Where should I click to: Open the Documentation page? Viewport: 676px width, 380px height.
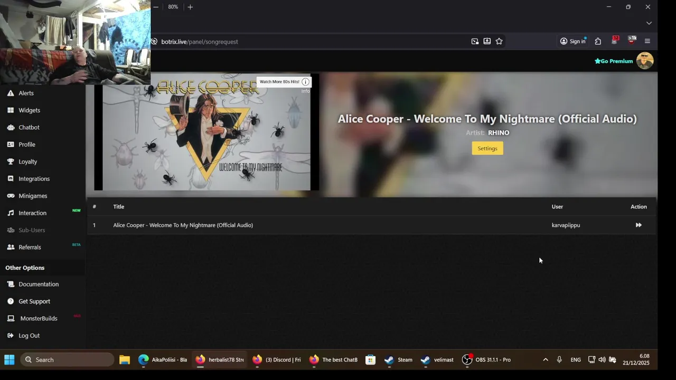point(39,284)
